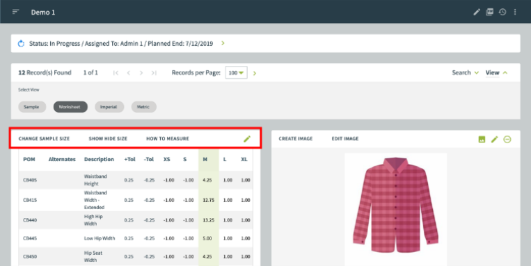Click How To Measure
Viewport: 531px width, 266px height.
pyautogui.click(x=168, y=139)
